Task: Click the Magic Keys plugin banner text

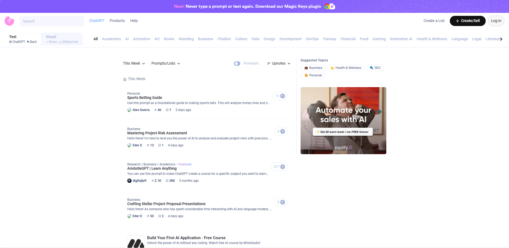Action: (247, 6)
